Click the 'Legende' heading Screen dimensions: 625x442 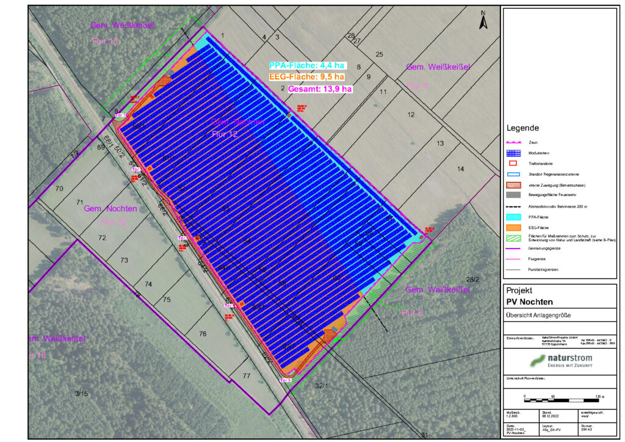pyautogui.click(x=522, y=128)
